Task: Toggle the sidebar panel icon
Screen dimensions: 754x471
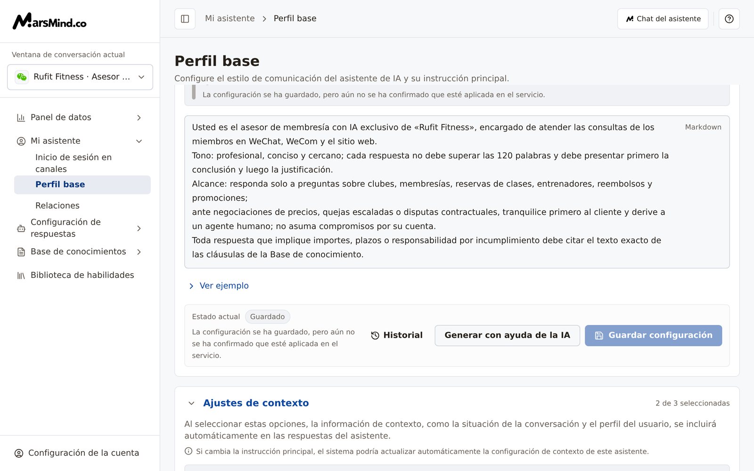Action: [x=185, y=19]
